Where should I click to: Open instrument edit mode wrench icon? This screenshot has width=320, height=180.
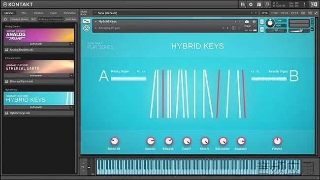pyautogui.click(x=86, y=21)
